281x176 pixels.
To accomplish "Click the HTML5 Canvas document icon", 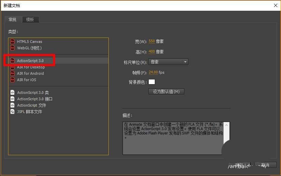I will click(12, 42).
